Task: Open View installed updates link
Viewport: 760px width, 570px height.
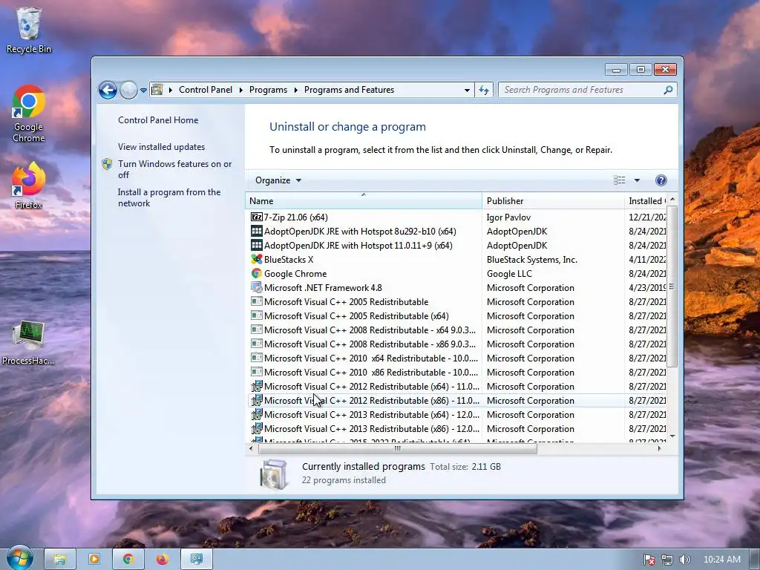Action: 161,147
